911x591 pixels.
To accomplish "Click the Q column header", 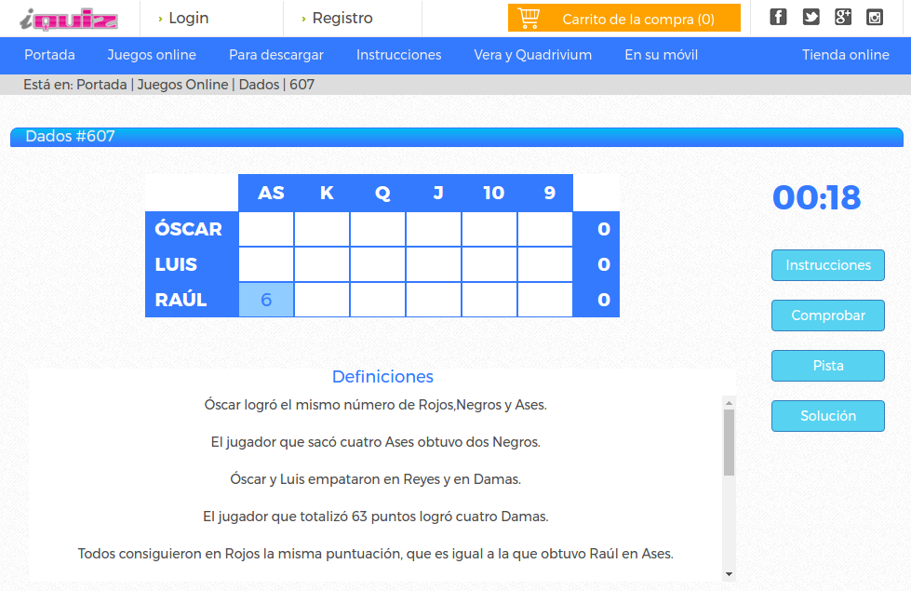I will [382, 193].
